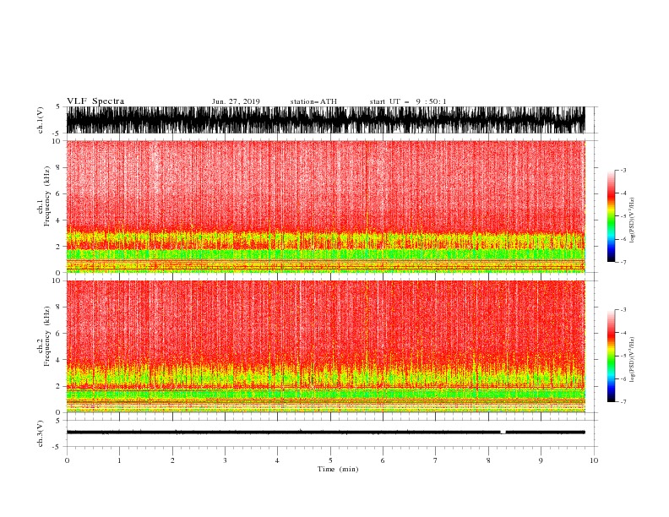The width and height of the screenshot is (669, 517).
Task: Click the ch.2 color bar "log(PSD)(V²/Hz)" caption
Action: (x=632, y=360)
